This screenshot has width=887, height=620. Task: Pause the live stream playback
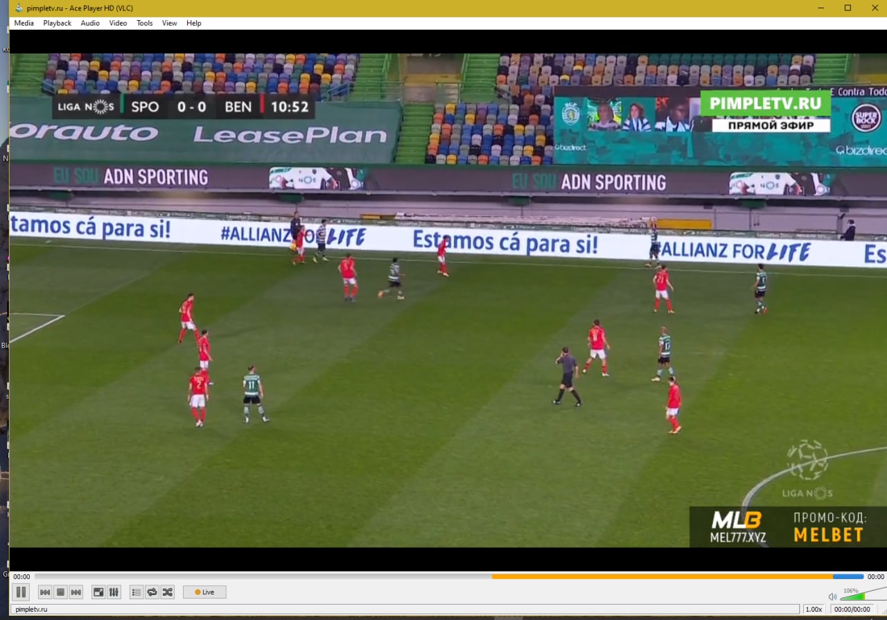point(21,592)
